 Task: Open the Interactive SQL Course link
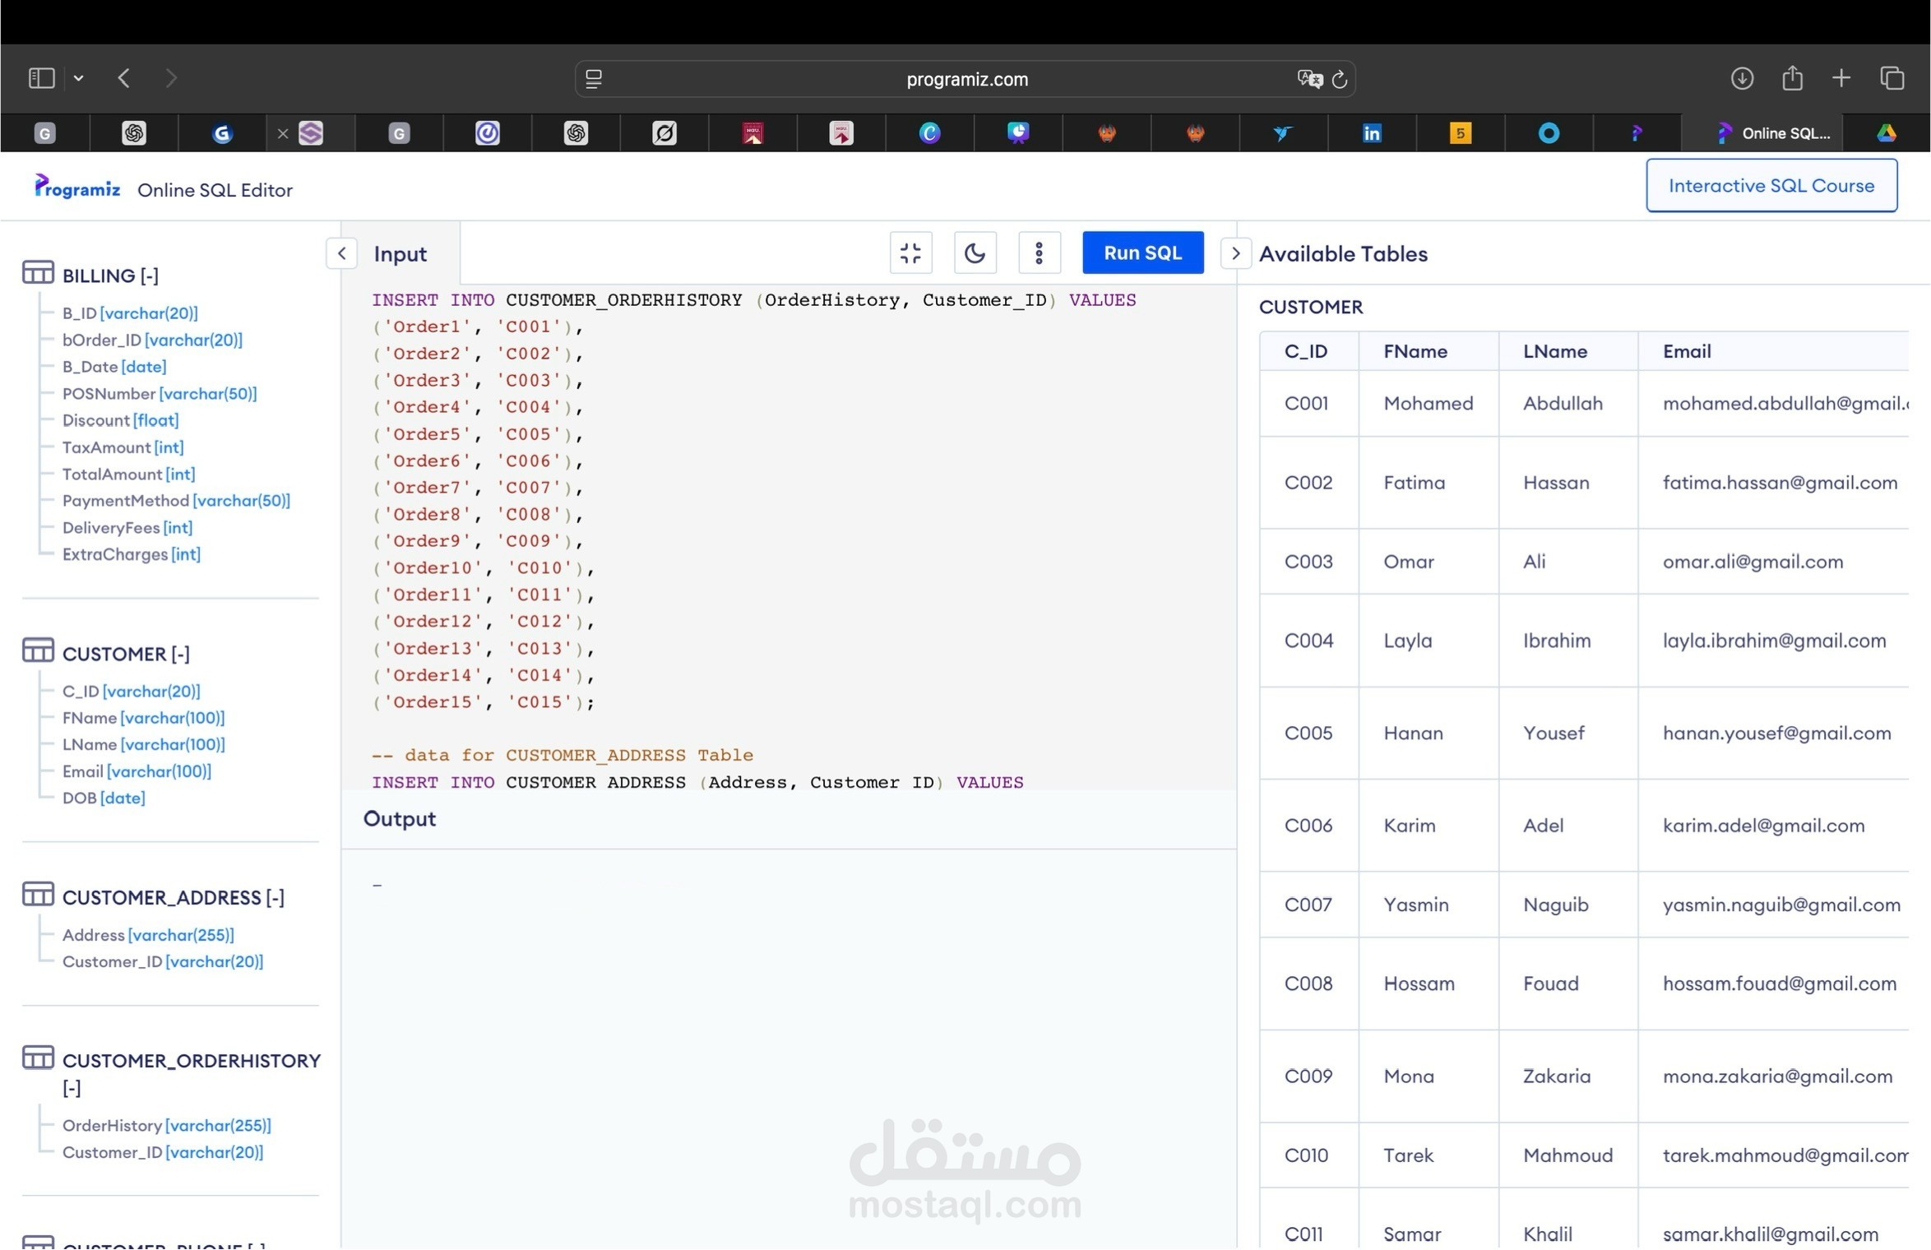(1771, 186)
